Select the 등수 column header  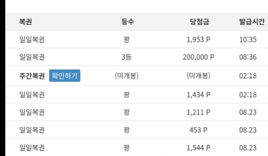point(128,22)
